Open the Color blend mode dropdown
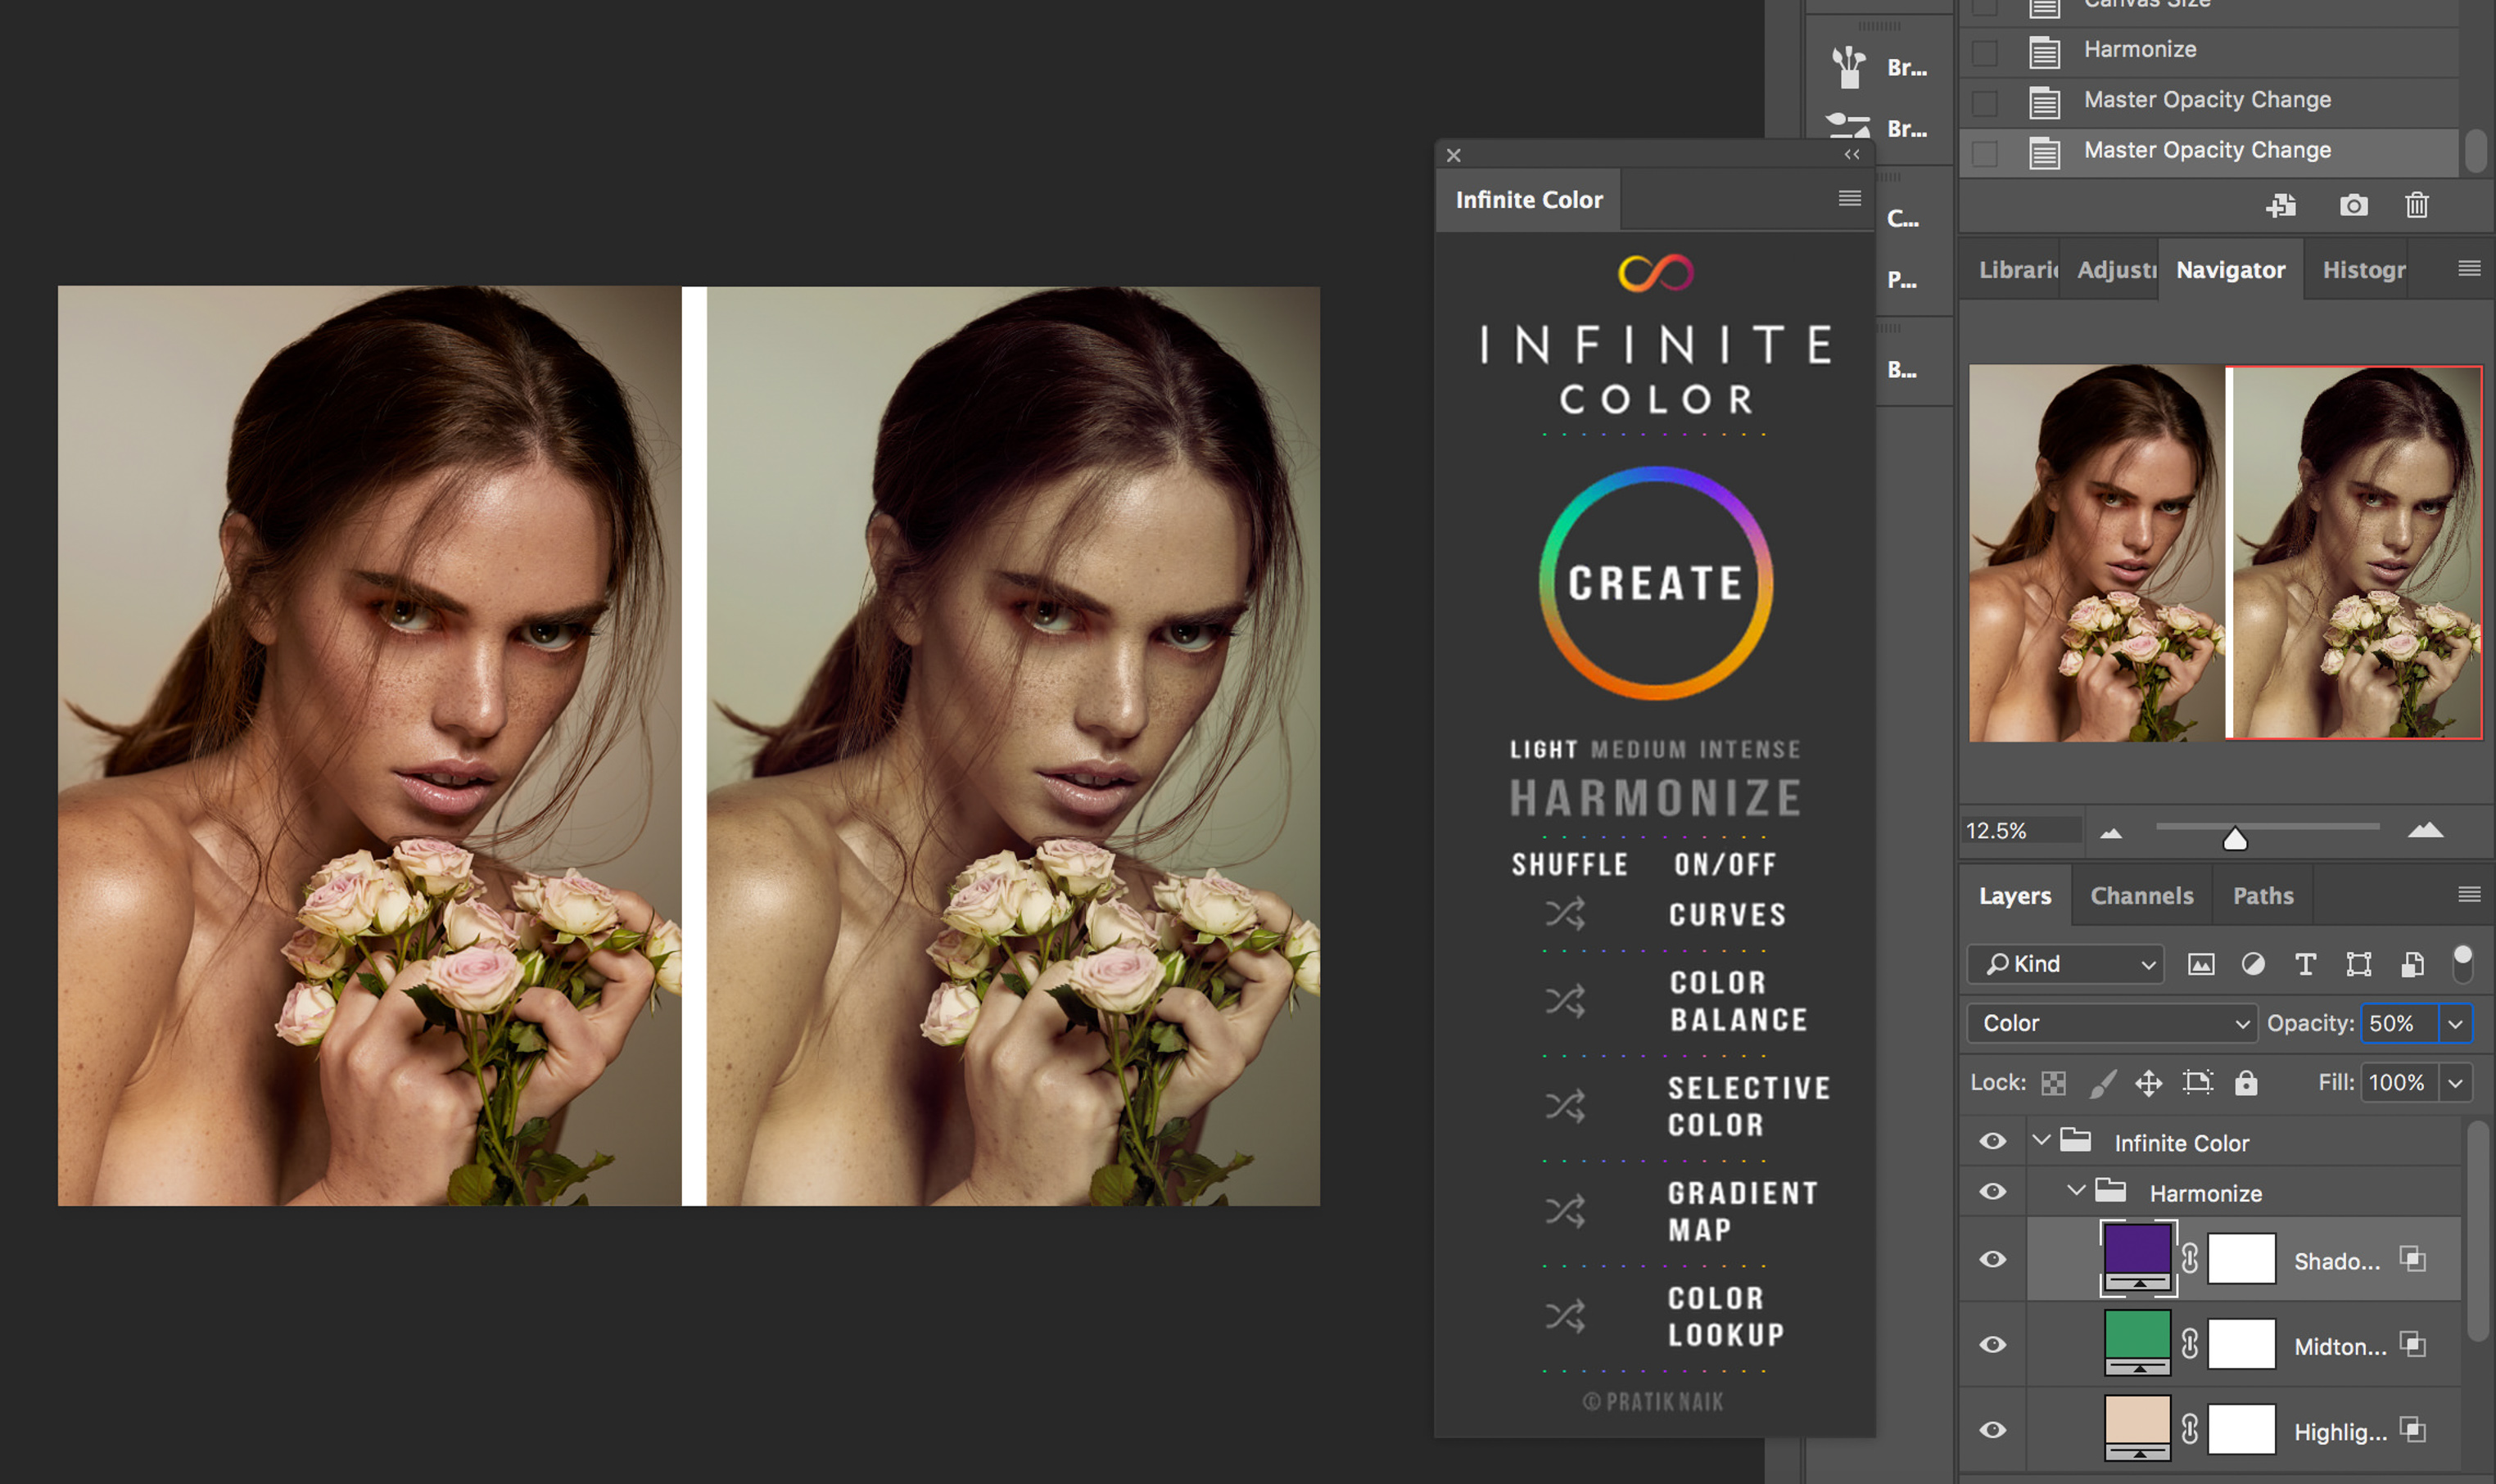 click(2112, 1023)
